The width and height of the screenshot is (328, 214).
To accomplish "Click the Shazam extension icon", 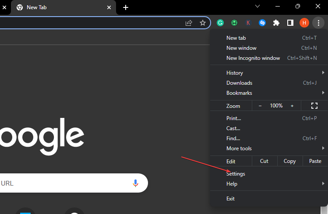I will (262, 23).
